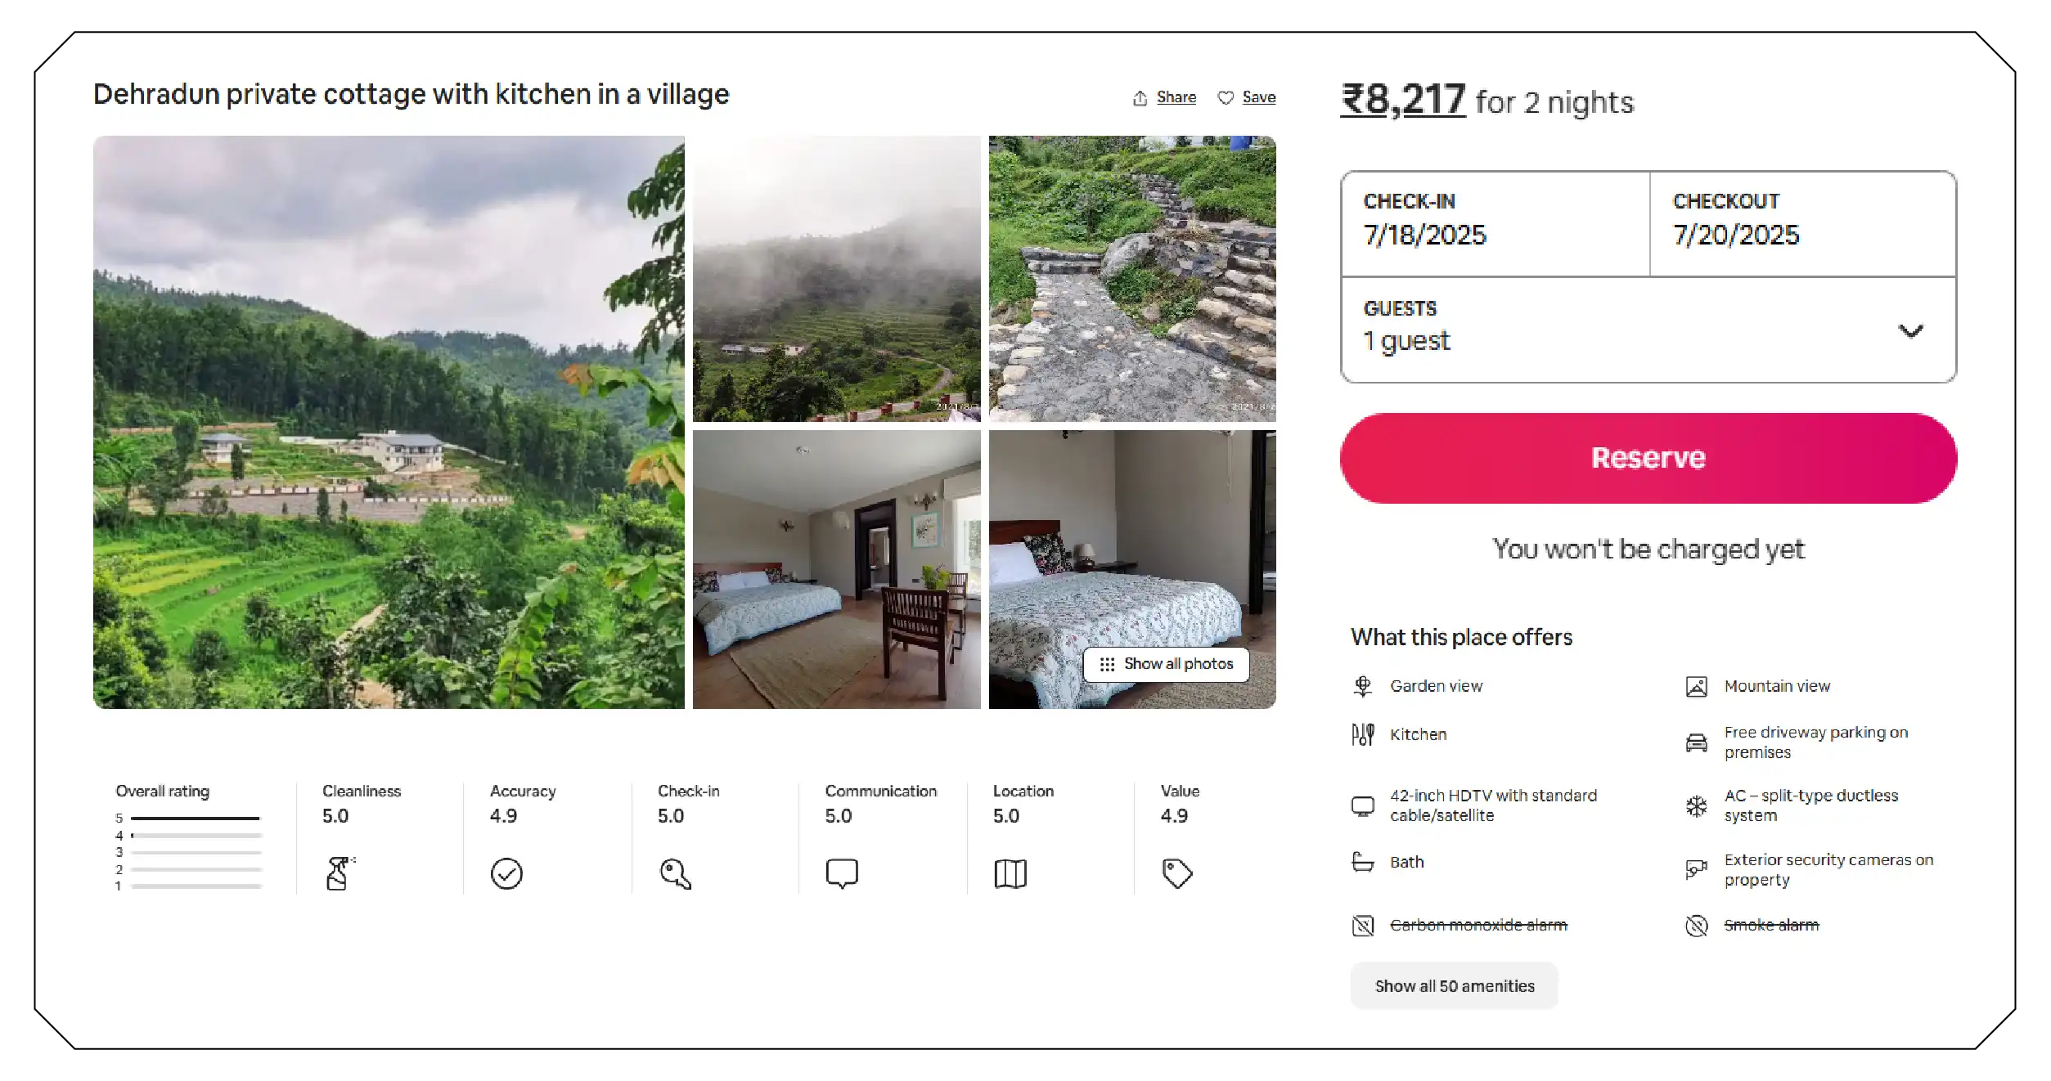Click the Mountain view amenity icon
The width and height of the screenshot is (2051, 1081).
pos(1698,686)
